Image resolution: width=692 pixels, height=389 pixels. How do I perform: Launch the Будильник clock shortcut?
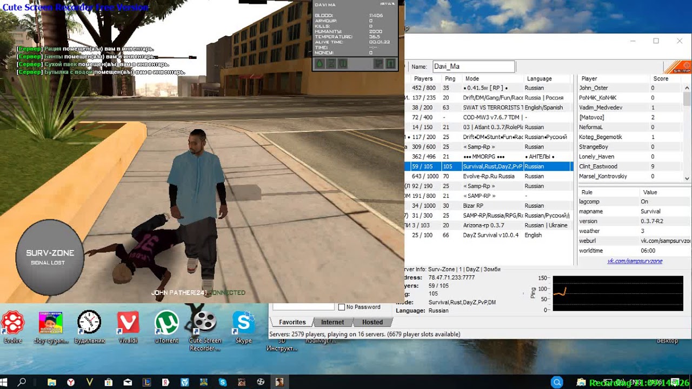click(x=89, y=327)
